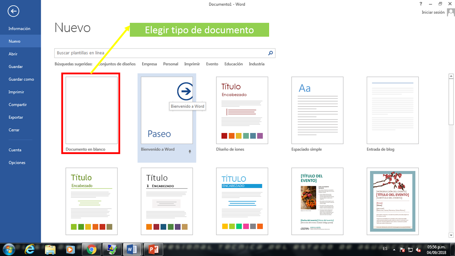The width and height of the screenshot is (455, 256).
Task: Pin Bienvenido a Word template
Action: (190, 152)
